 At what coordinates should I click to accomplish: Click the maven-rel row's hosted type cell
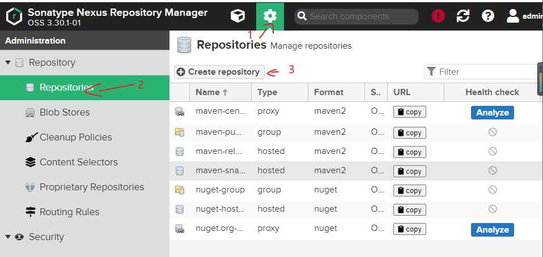[271, 151]
